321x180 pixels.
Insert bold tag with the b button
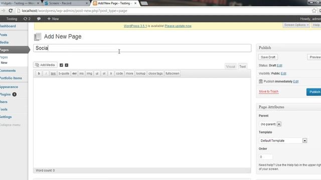(39, 73)
